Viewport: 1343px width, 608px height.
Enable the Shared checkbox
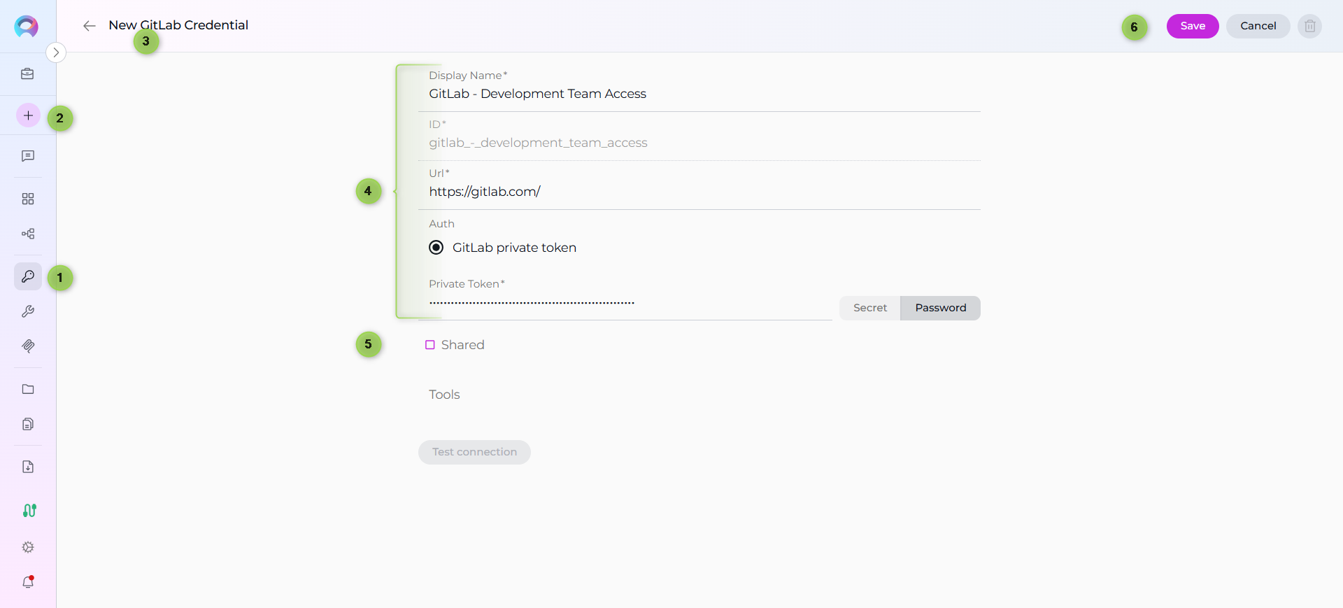tap(430, 345)
